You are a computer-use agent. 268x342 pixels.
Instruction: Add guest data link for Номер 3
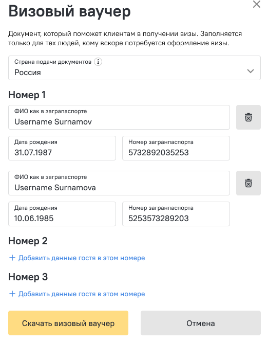tap(82, 294)
